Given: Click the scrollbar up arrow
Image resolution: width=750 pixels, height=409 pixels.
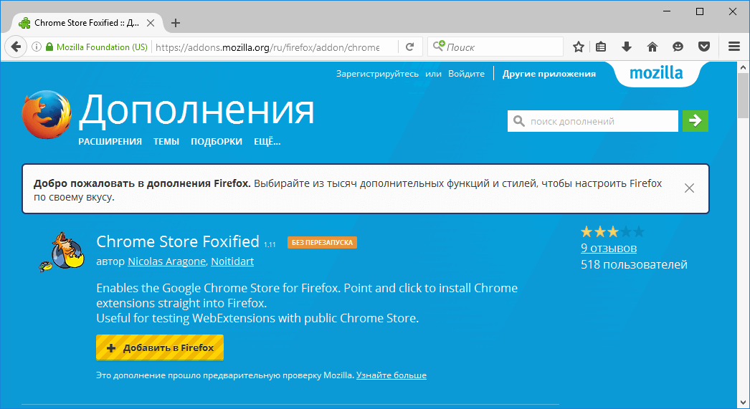Looking at the screenshot, I should point(743,67).
